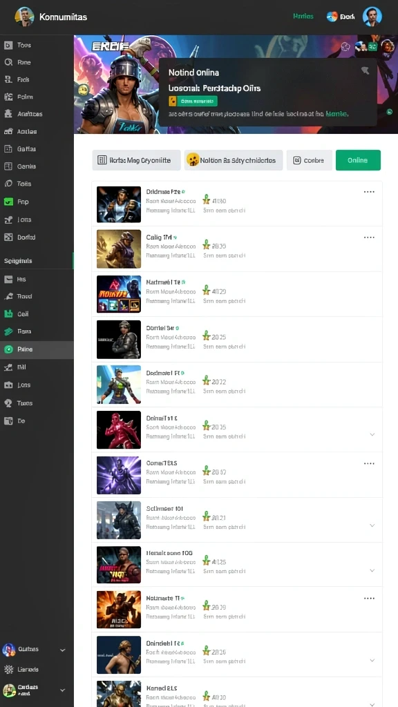Select the Tuons sidebar icon
This screenshot has width=398, height=707.
tap(8, 403)
